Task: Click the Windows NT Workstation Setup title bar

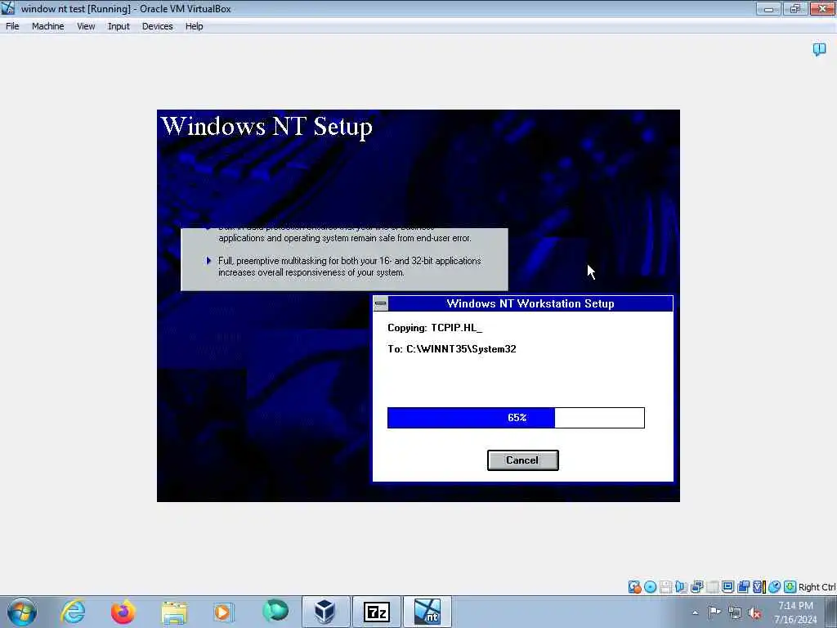Action: click(x=530, y=303)
